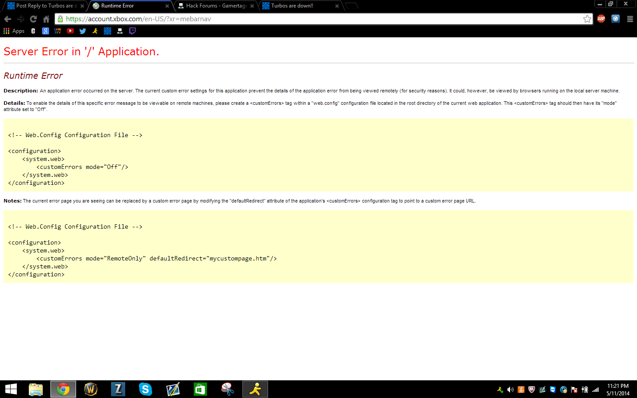Open the network signal tray icon

pyautogui.click(x=595, y=390)
